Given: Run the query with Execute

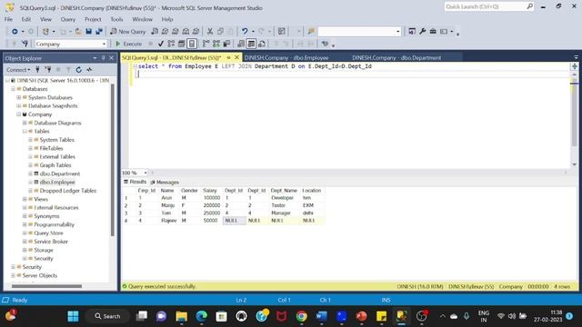Looking at the screenshot, I should (128, 44).
